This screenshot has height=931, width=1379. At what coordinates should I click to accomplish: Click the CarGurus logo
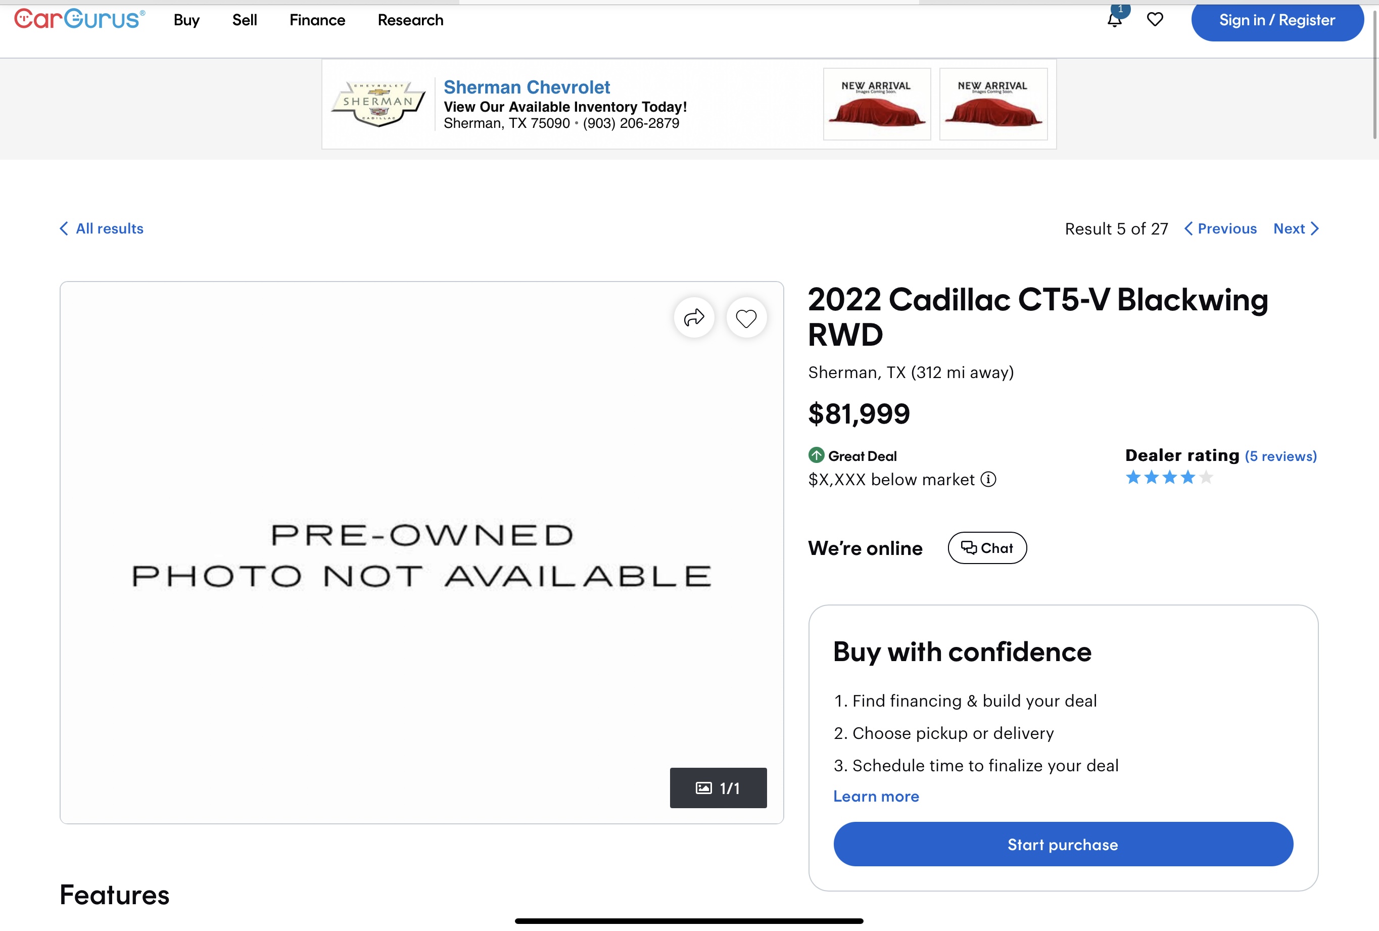pos(79,19)
